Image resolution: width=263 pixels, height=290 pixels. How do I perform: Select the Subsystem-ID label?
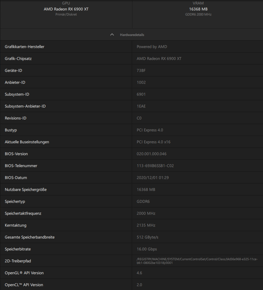(x=17, y=94)
